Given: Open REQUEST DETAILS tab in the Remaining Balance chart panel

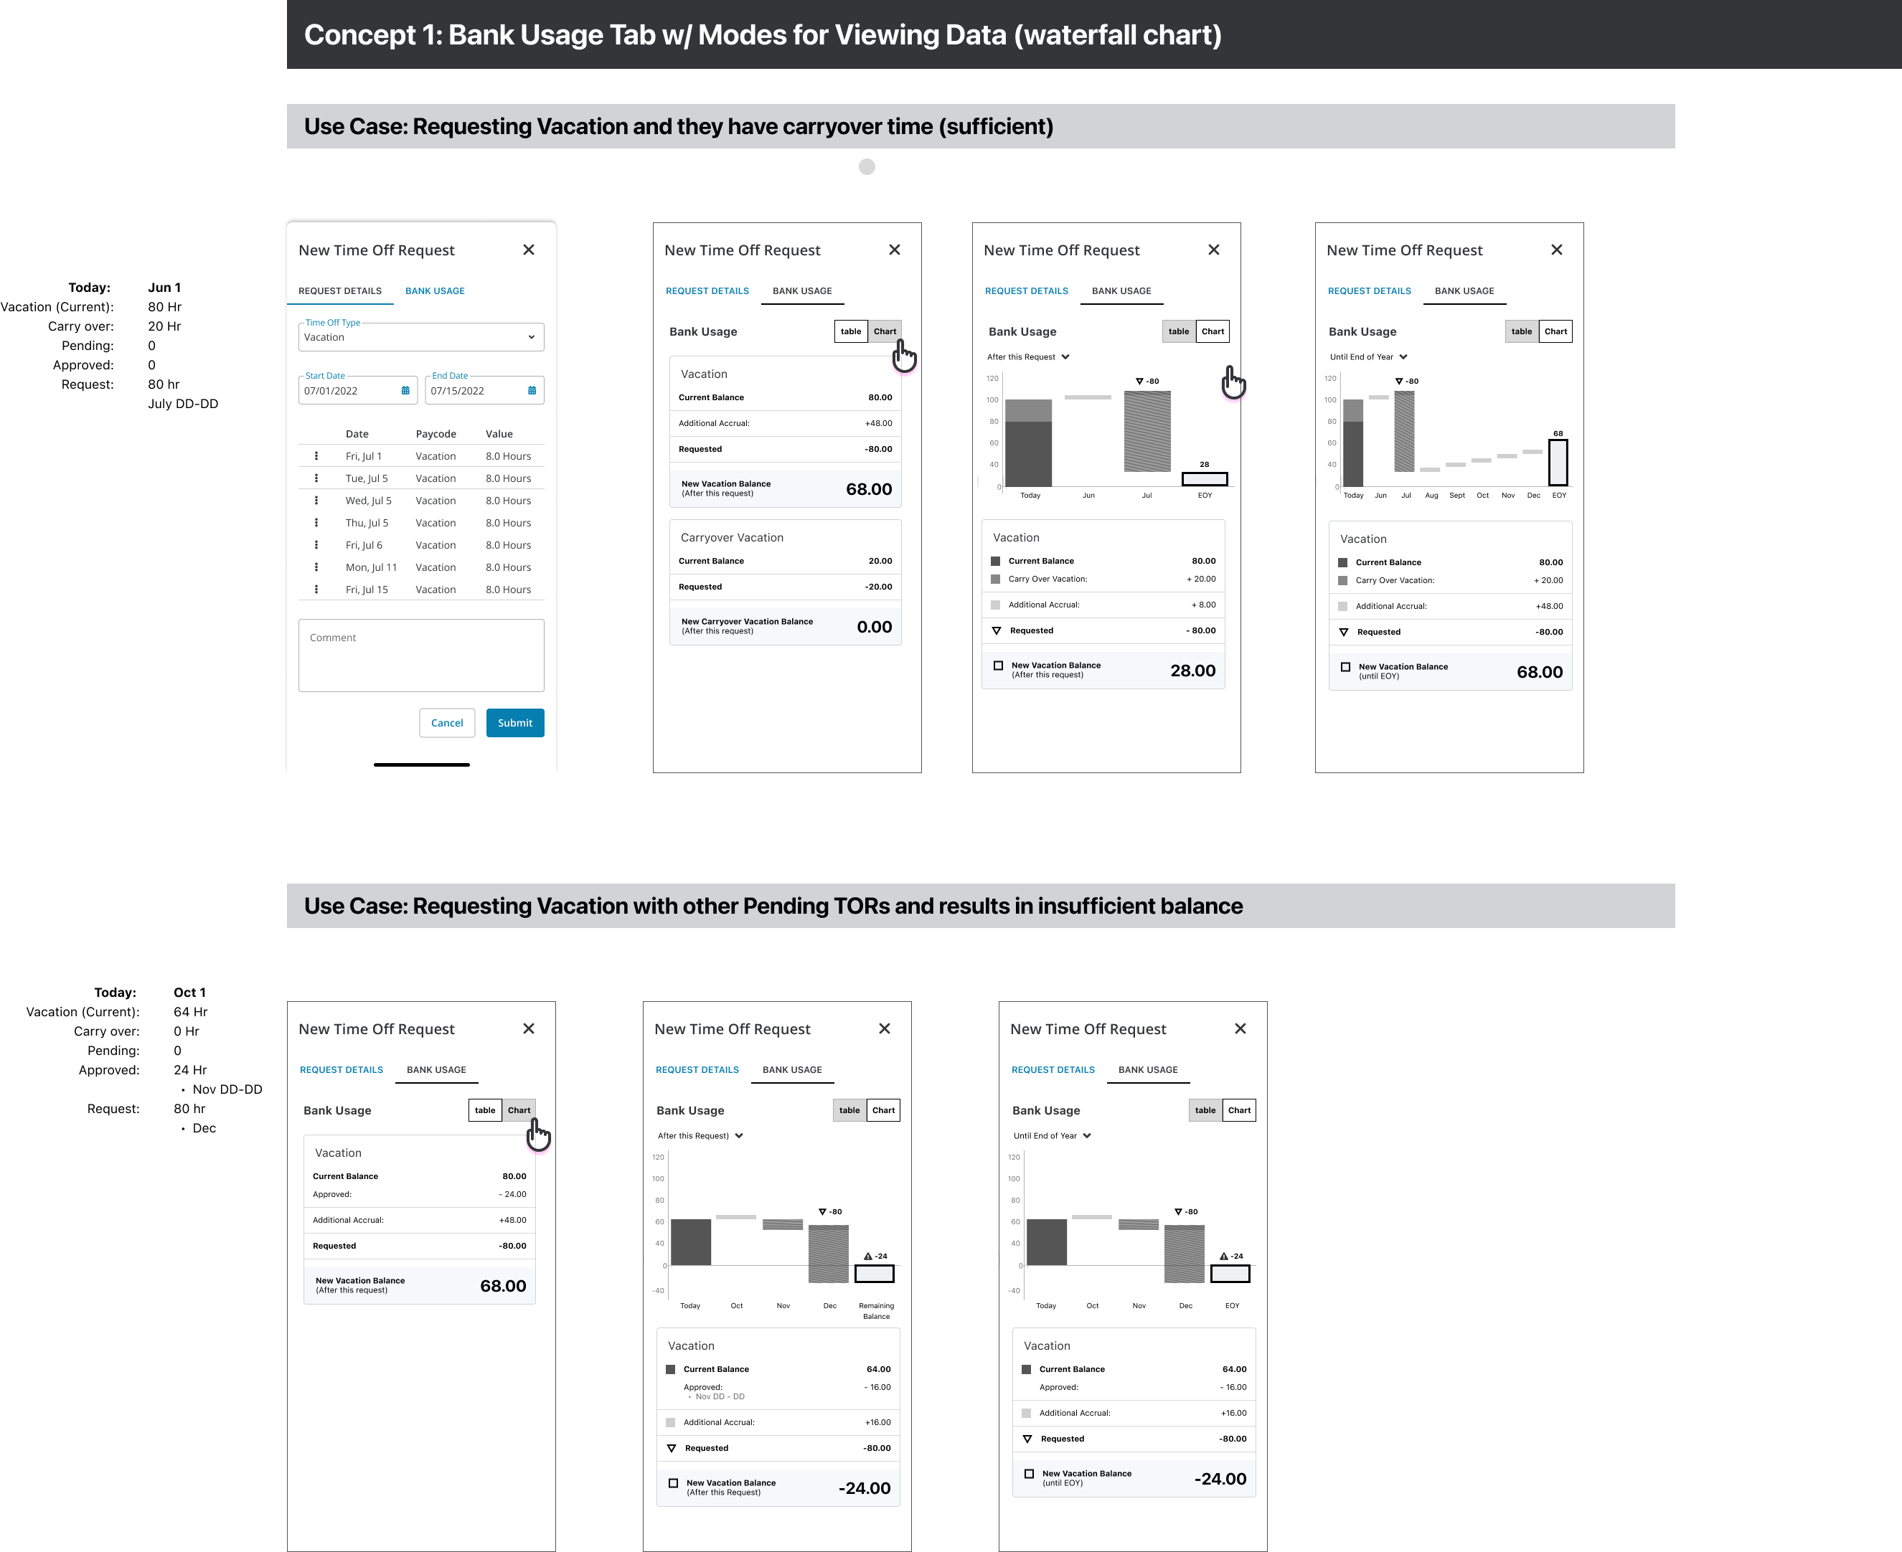Looking at the screenshot, I should pyautogui.click(x=697, y=1070).
